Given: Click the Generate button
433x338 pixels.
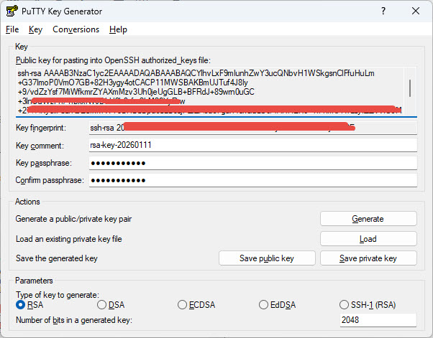Looking at the screenshot, I should tap(368, 219).
